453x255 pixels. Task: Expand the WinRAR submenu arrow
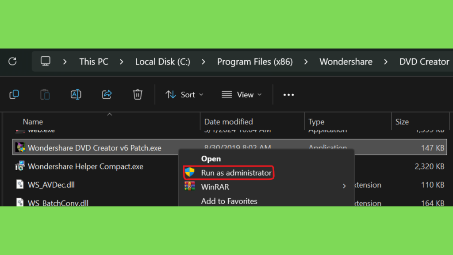point(344,186)
